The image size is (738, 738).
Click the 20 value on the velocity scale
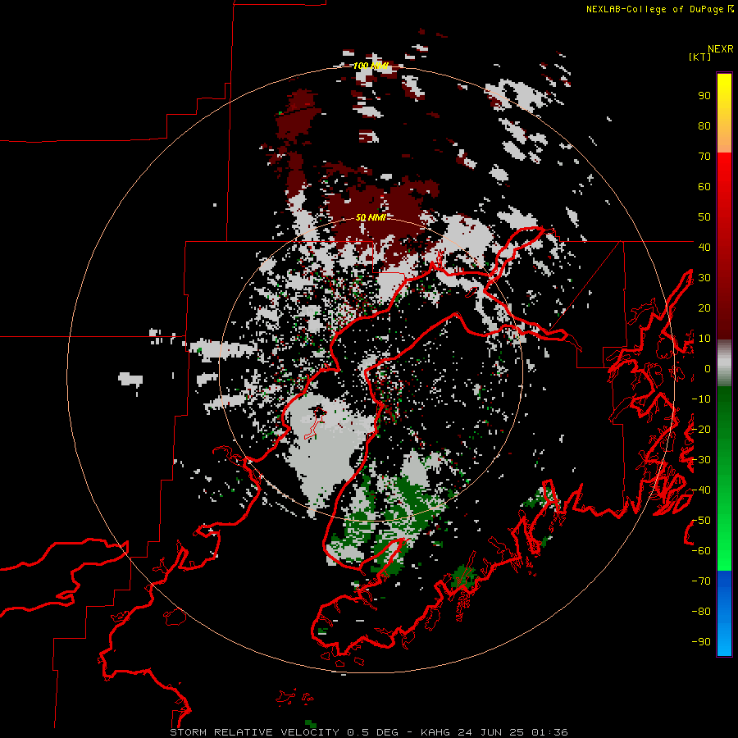click(704, 307)
